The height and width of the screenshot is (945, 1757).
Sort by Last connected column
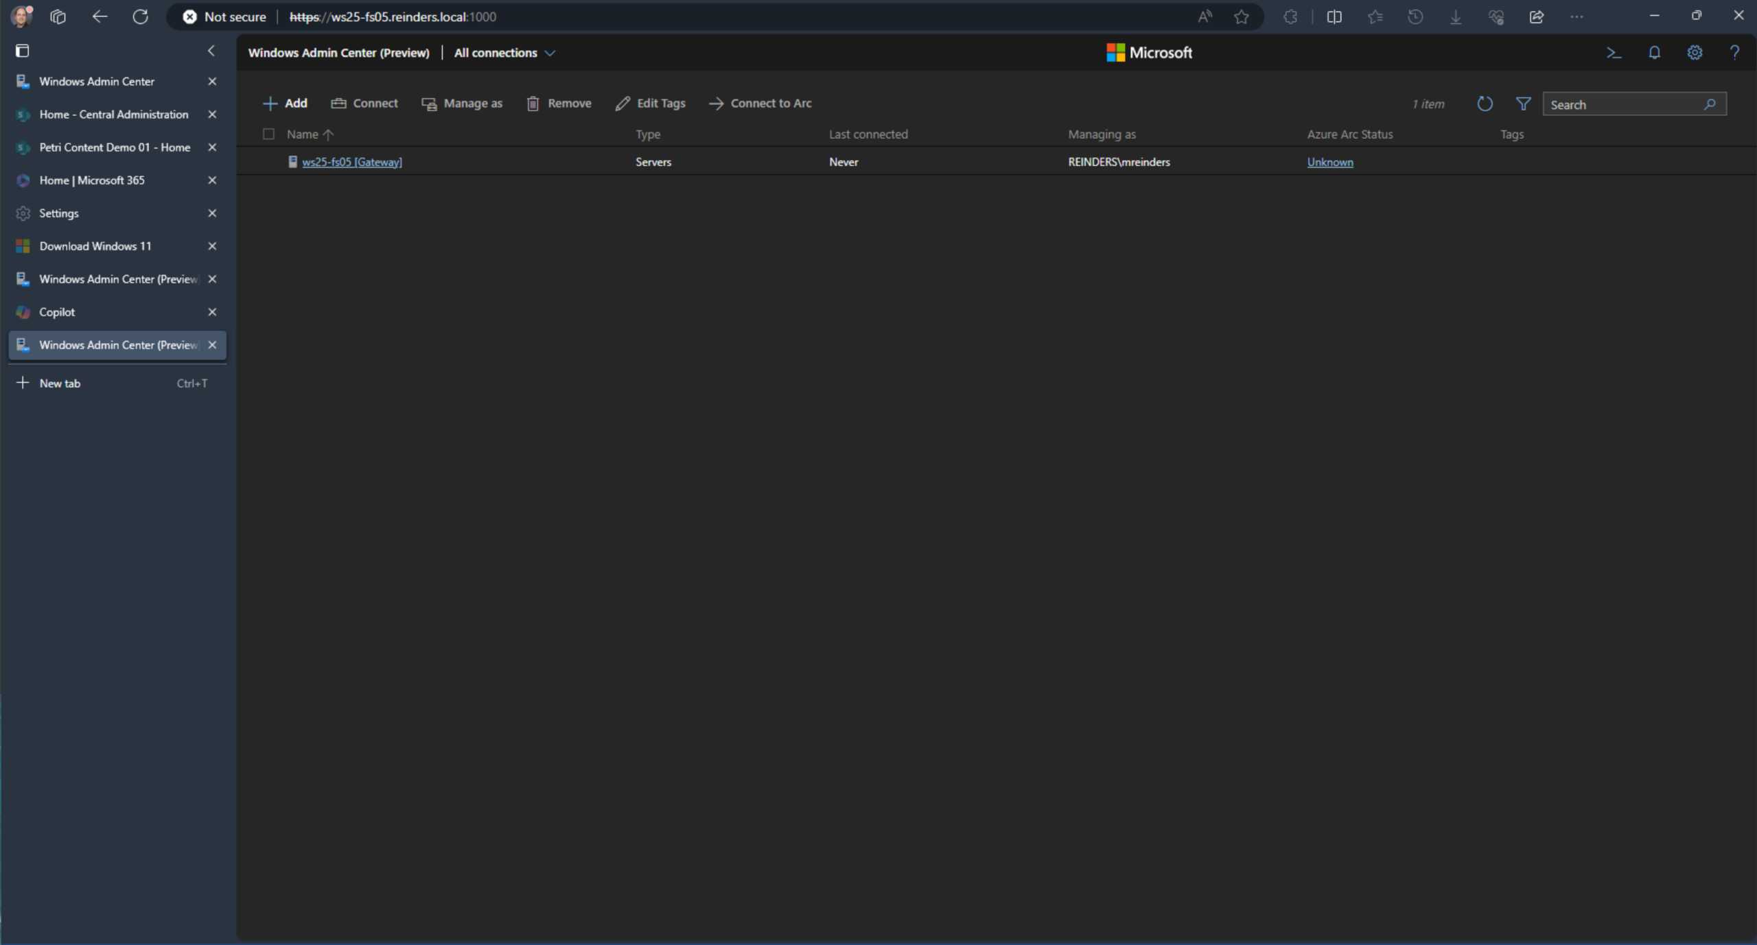coord(868,134)
